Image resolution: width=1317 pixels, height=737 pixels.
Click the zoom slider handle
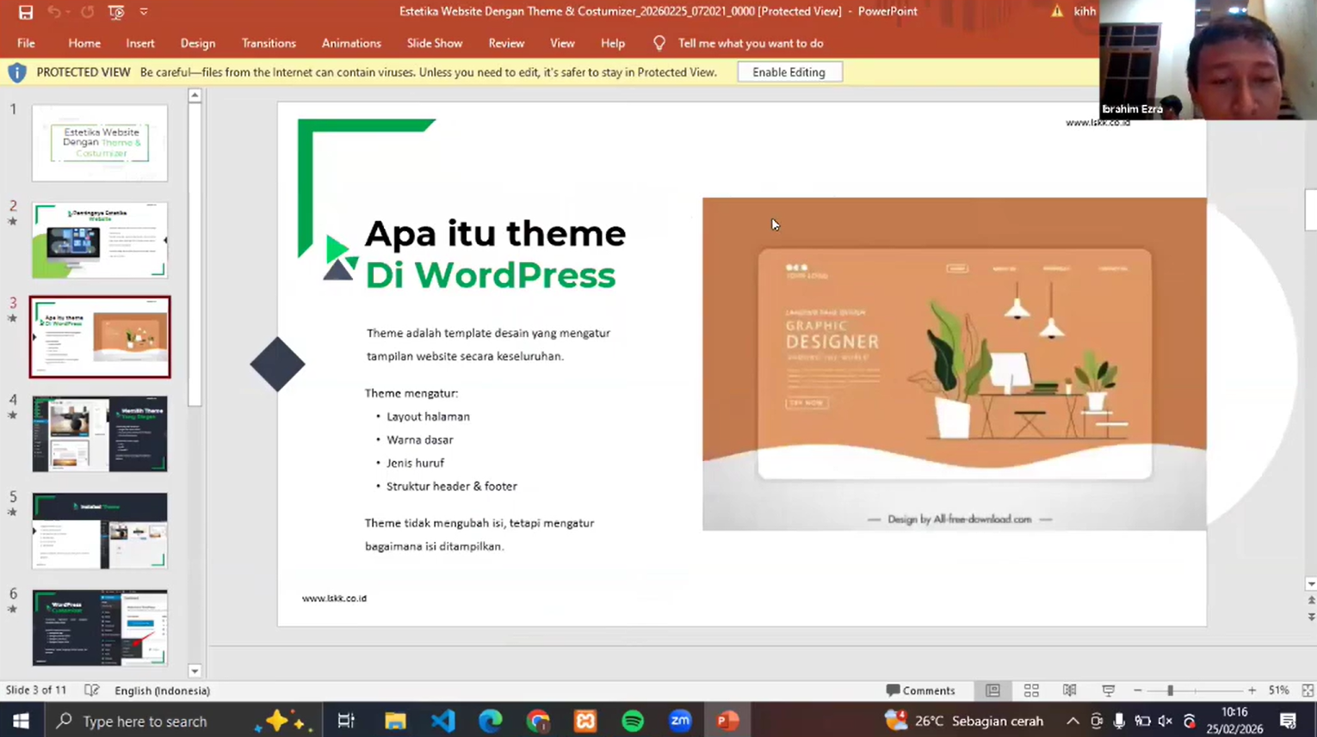tap(1170, 691)
